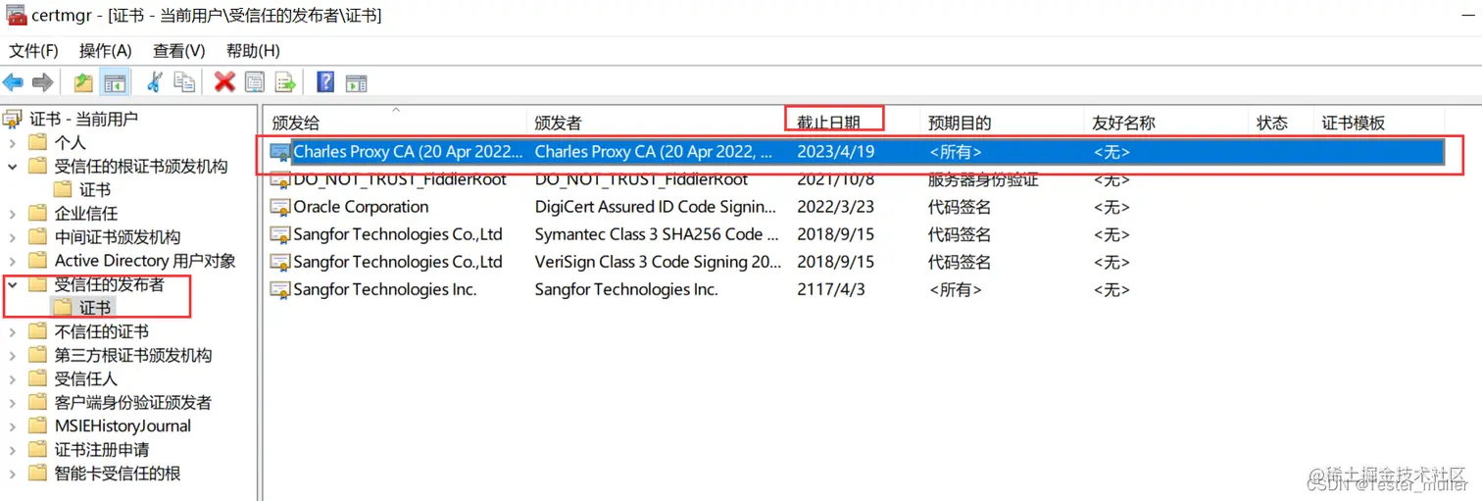This screenshot has width=1482, height=501.
Task: Toggle the show/hide console tree icon
Action: [115, 82]
